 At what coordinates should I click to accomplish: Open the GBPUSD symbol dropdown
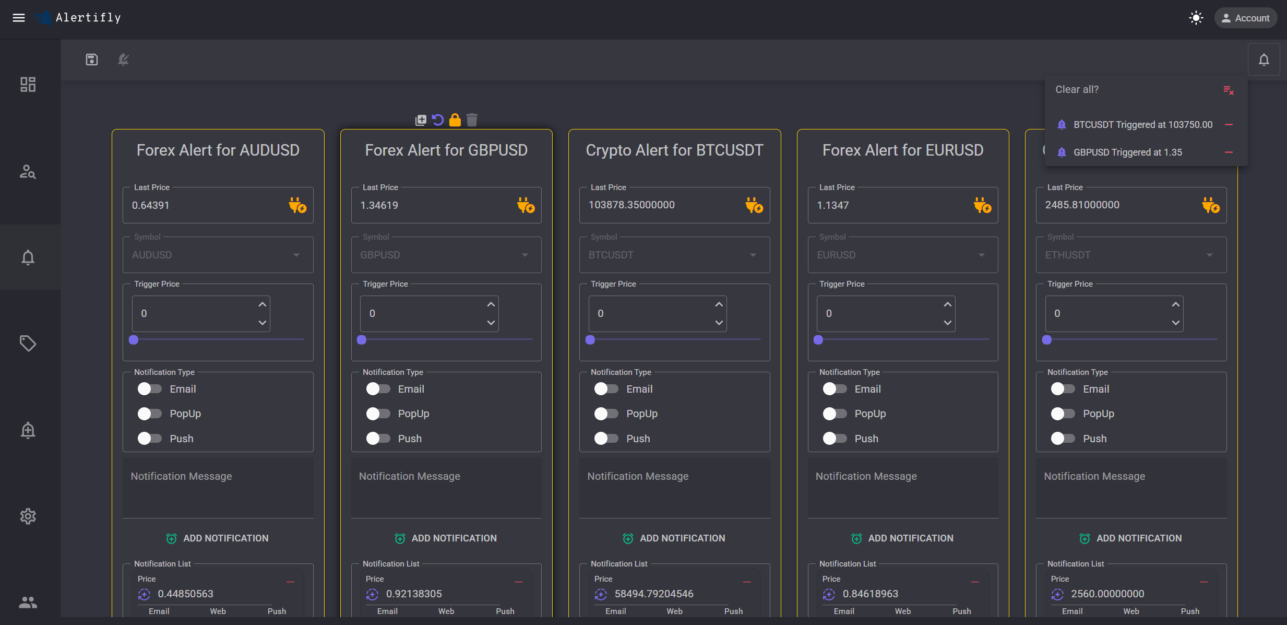[x=446, y=255]
